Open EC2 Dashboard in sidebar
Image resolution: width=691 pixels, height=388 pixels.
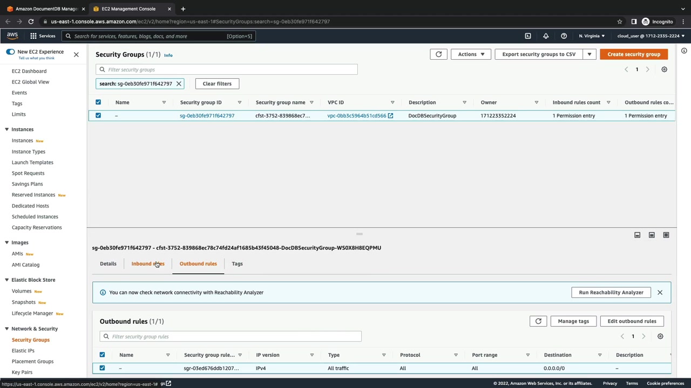(x=29, y=71)
